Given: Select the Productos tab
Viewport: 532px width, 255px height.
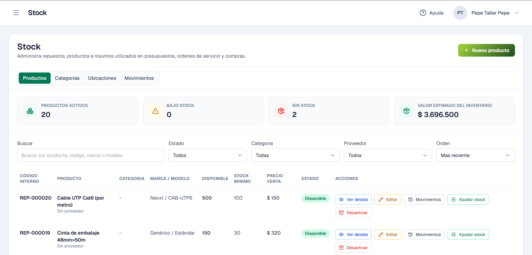Looking at the screenshot, I should 35,78.
